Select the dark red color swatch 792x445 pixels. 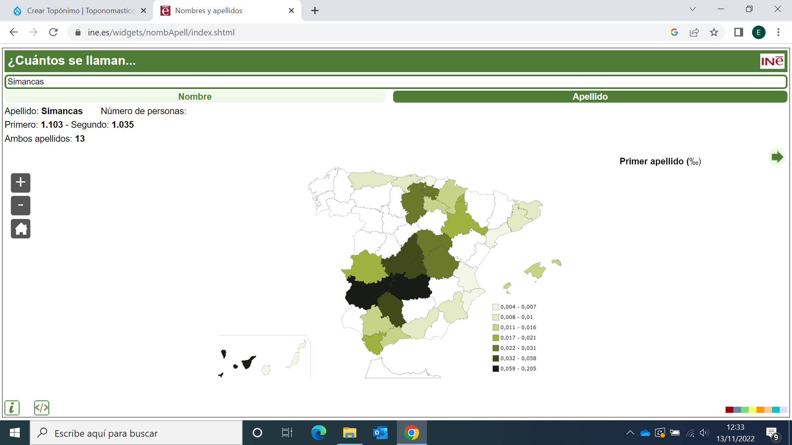tap(729, 410)
